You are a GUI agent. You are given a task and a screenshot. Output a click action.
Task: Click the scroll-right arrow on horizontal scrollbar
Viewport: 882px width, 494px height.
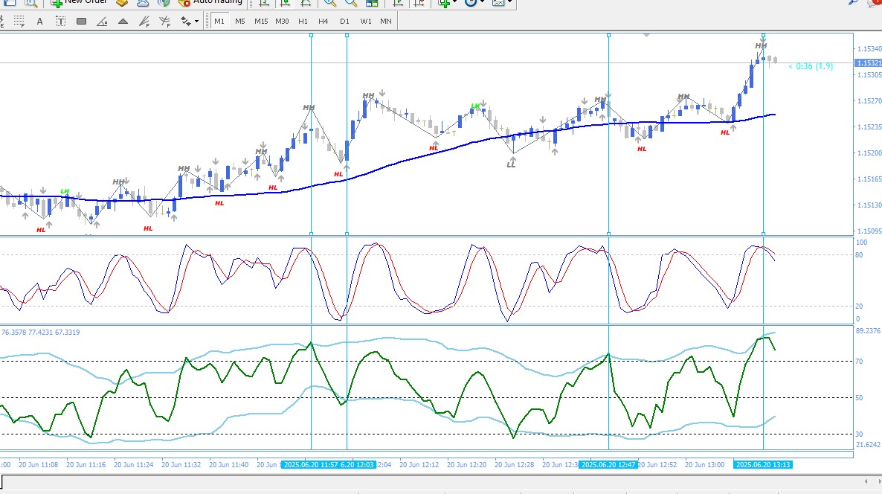coord(878,481)
